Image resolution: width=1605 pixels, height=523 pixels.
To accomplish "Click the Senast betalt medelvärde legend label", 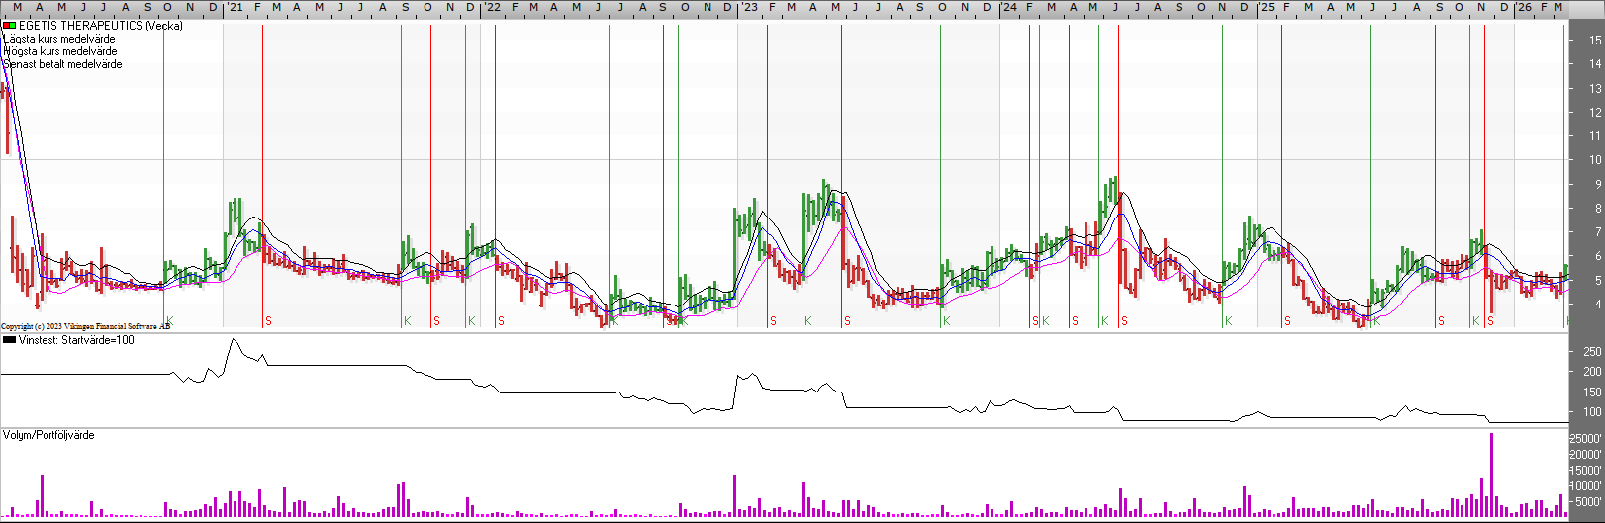I will pyautogui.click(x=62, y=64).
